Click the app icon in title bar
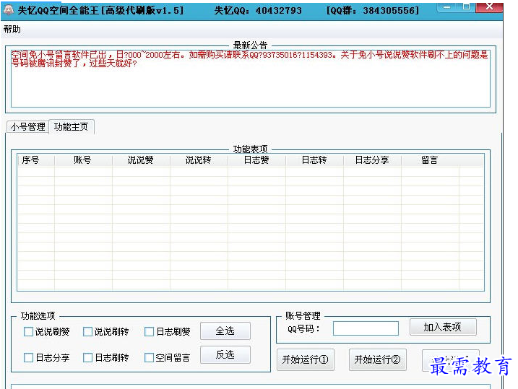This screenshot has width=518, height=389. point(9,10)
